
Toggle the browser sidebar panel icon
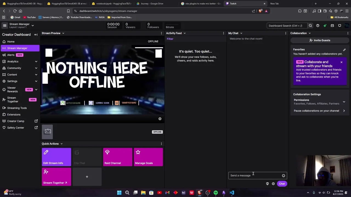(x=319, y=11)
